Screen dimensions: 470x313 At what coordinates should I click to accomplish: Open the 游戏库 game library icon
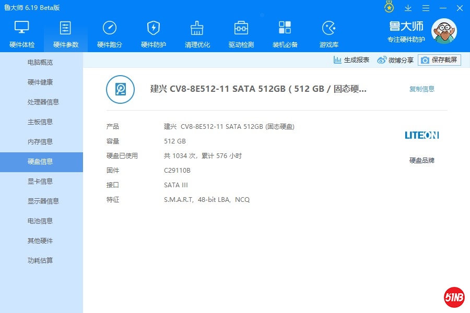click(328, 28)
